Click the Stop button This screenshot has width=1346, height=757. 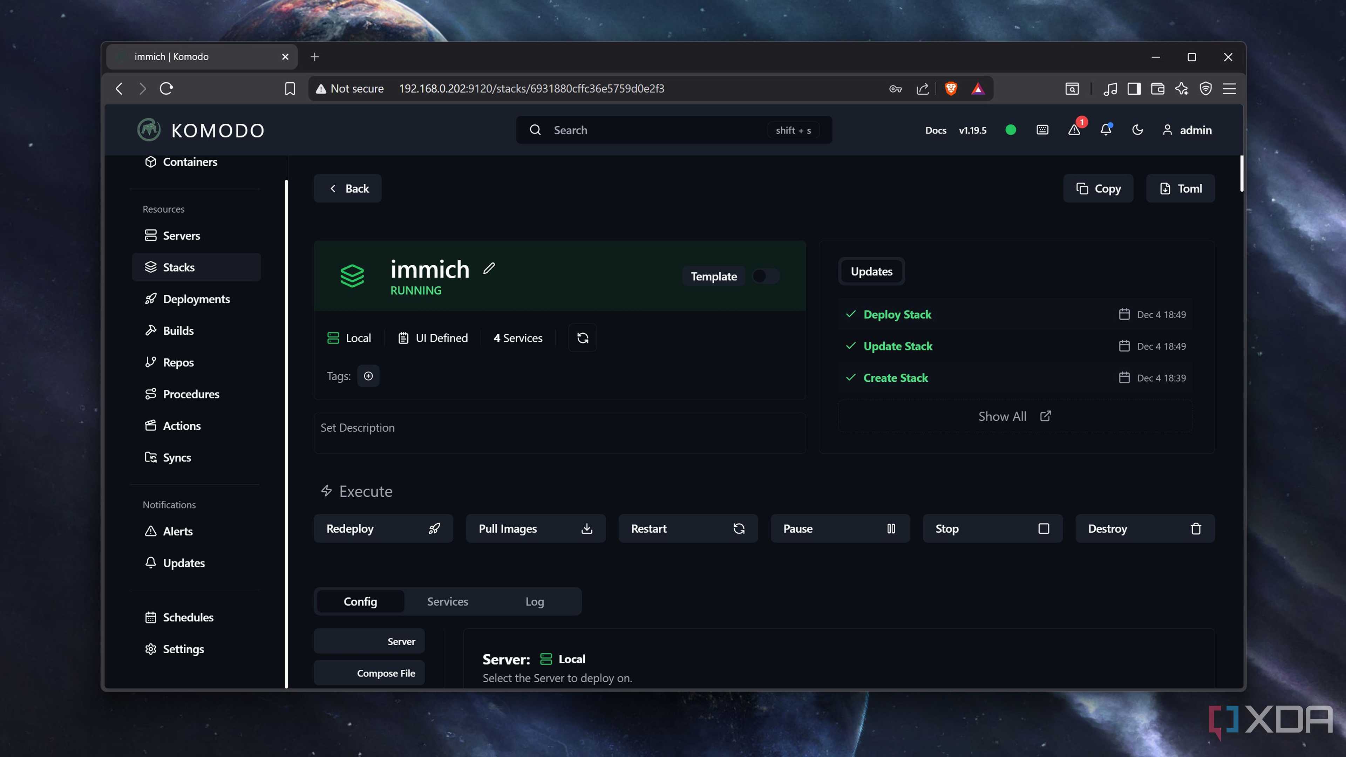coord(992,529)
